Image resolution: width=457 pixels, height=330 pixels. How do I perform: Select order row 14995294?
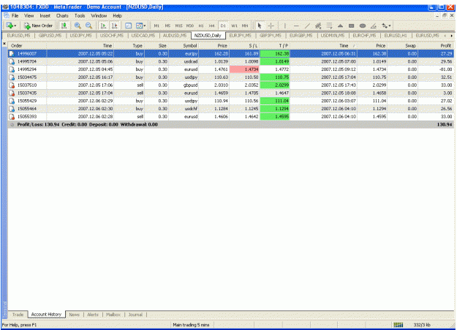click(x=231, y=69)
